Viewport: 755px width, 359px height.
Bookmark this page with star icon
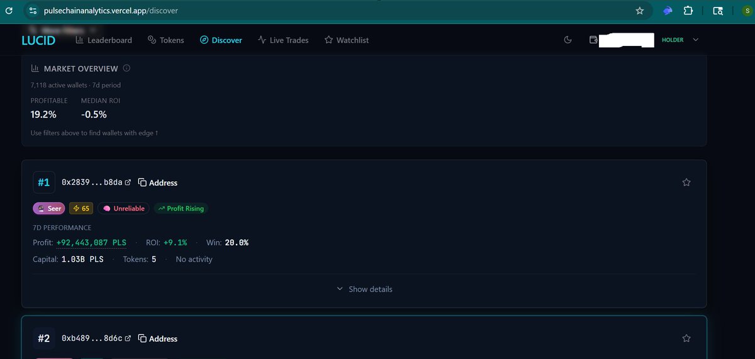coord(640,11)
